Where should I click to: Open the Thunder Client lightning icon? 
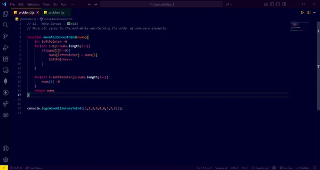pyautogui.click(x=6, y=93)
